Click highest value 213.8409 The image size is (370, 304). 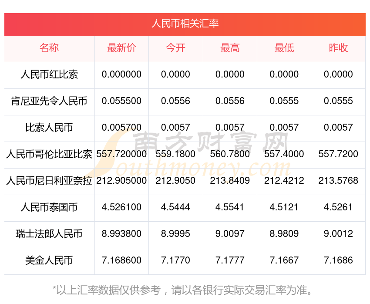(230, 181)
